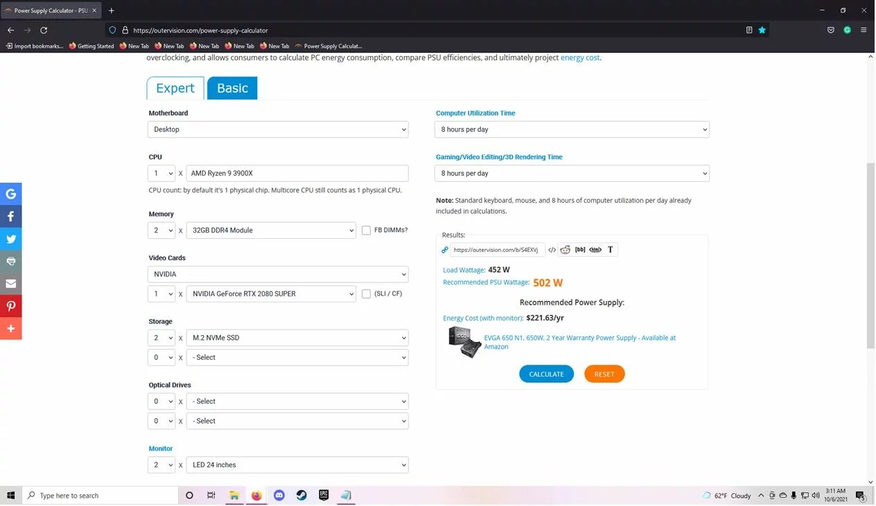Share via the Google sidebar icon

coord(10,194)
